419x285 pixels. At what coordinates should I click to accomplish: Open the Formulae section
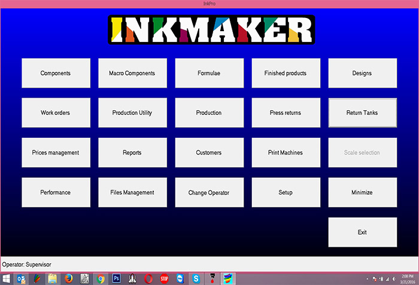(209, 73)
